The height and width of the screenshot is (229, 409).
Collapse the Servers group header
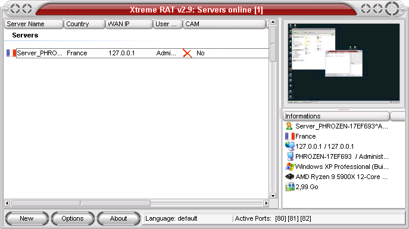pos(25,35)
